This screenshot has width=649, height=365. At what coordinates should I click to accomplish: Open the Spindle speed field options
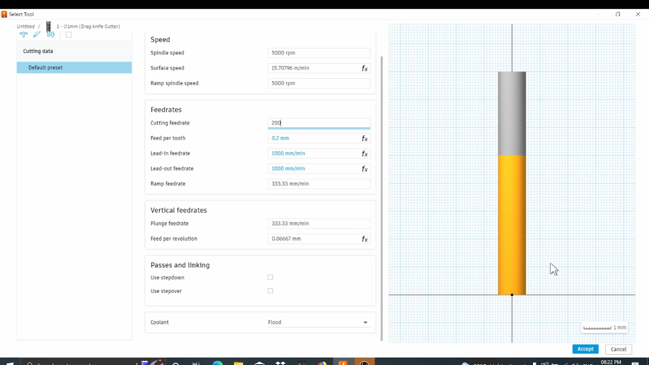pyautogui.click(x=319, y=53)
